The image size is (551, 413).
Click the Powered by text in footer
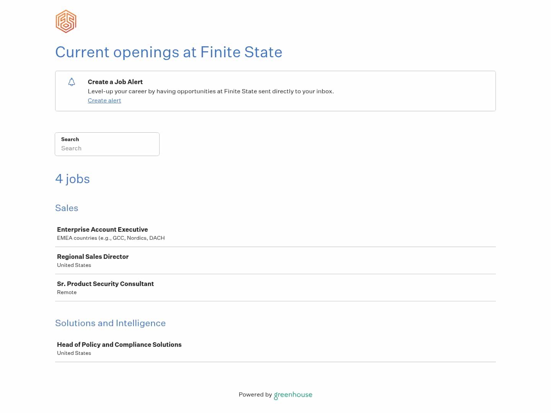[255, 395]
